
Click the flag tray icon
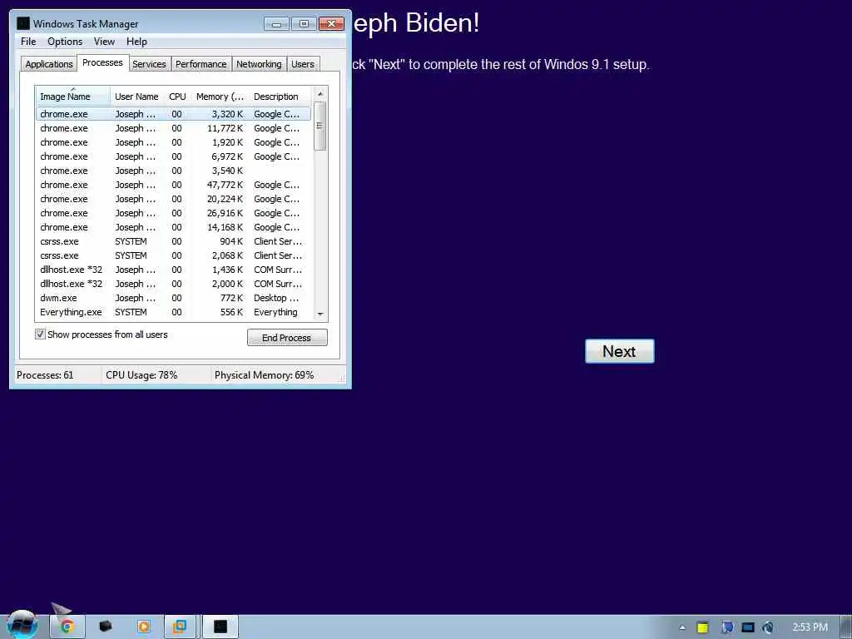pos(727,627)
